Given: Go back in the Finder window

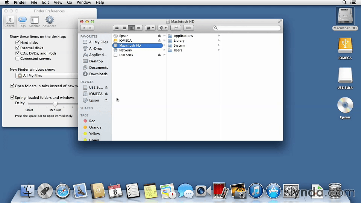Looking at the screenshot, I should click(x=84, y=28).
